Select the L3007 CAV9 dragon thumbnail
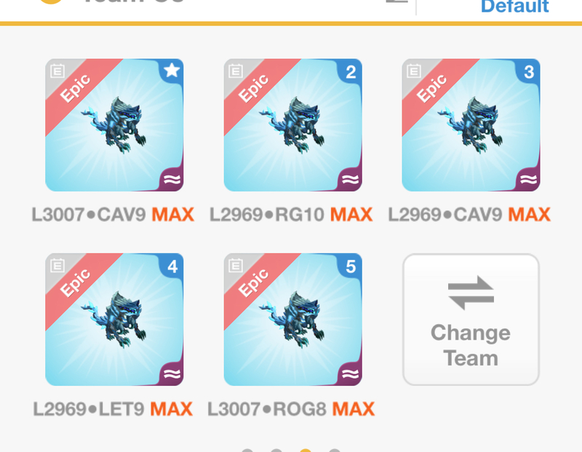The height and width of the screenshot is (452, 582). tap(114, 124)
